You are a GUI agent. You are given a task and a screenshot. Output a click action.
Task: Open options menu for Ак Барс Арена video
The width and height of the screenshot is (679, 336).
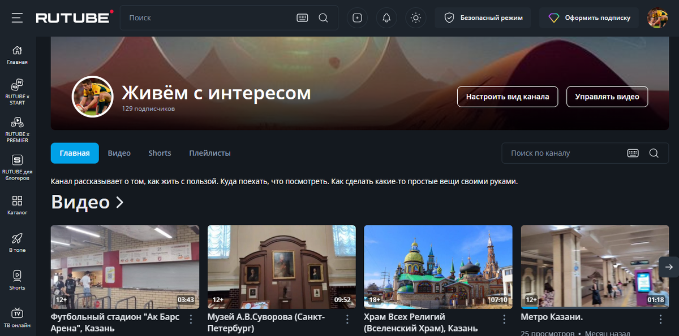click(x=191, y=319)
